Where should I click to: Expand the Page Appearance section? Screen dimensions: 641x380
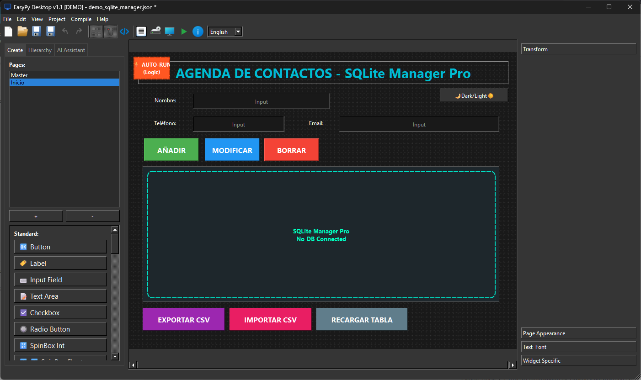(578, 333)
